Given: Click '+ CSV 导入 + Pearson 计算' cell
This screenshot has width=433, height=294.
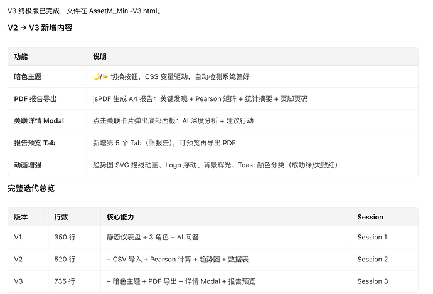Looking at the screenshot, I should pyautogui.click(x=226, y=260).
